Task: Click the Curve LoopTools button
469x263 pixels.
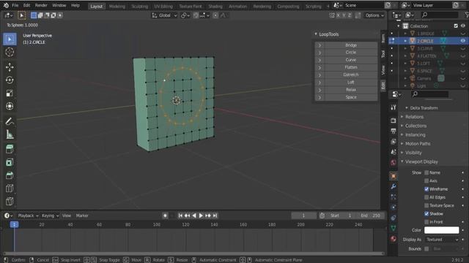Action: (351, 60)
